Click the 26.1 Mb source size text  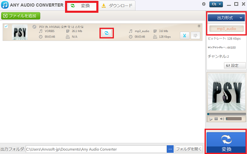(77, 31)
